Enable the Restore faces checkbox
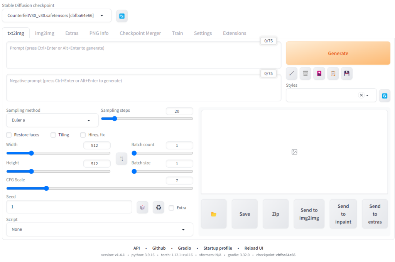This screenshot has height=262, width=395. [x=9, y=135]
